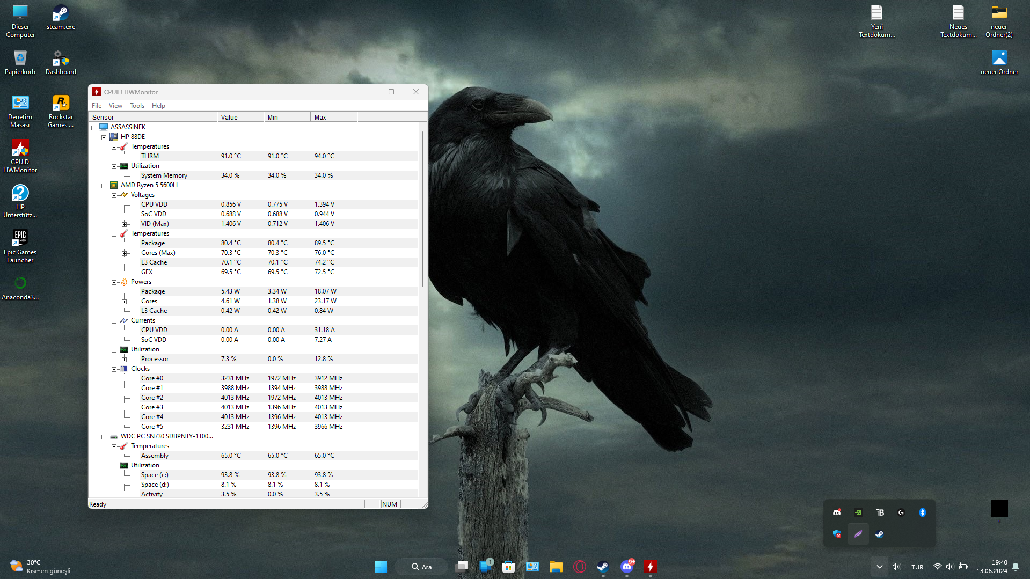Collapse the Powers group

114,282
